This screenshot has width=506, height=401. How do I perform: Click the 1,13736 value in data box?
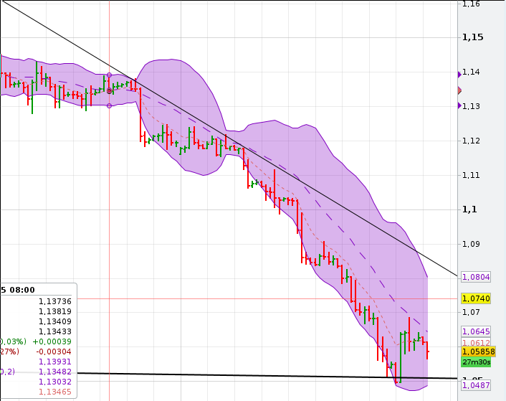55,301
